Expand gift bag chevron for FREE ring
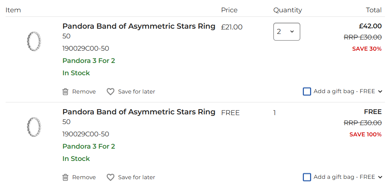 [x=380, y=177]
